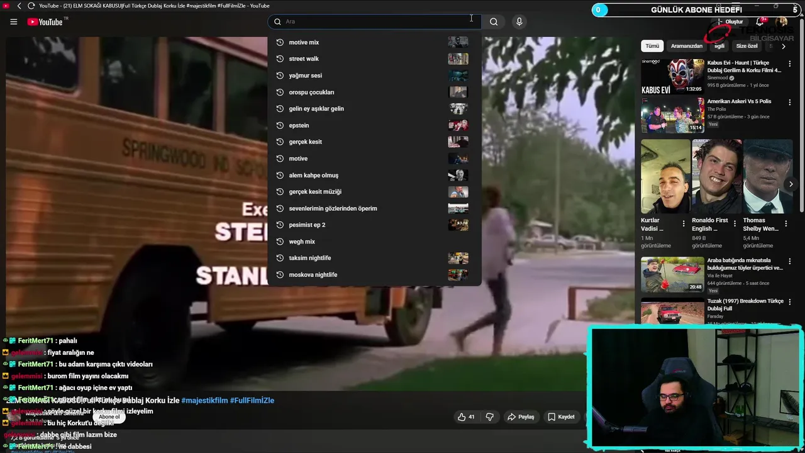Screen dimensions: 805x453
Task: Select 'wegh mix' search suggestion
Action: [374, 242]
